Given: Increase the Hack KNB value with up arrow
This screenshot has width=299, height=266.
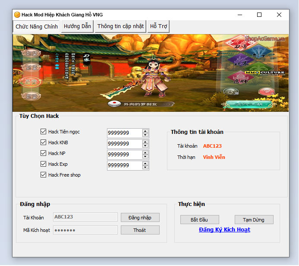Looking at the screenshot, I should 145,142.
